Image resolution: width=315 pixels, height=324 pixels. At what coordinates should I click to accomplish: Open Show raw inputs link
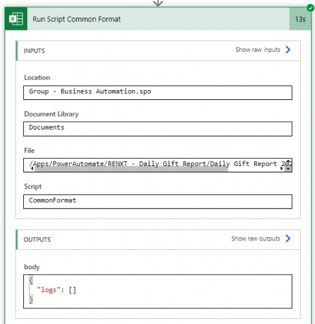tap(257, 50)
